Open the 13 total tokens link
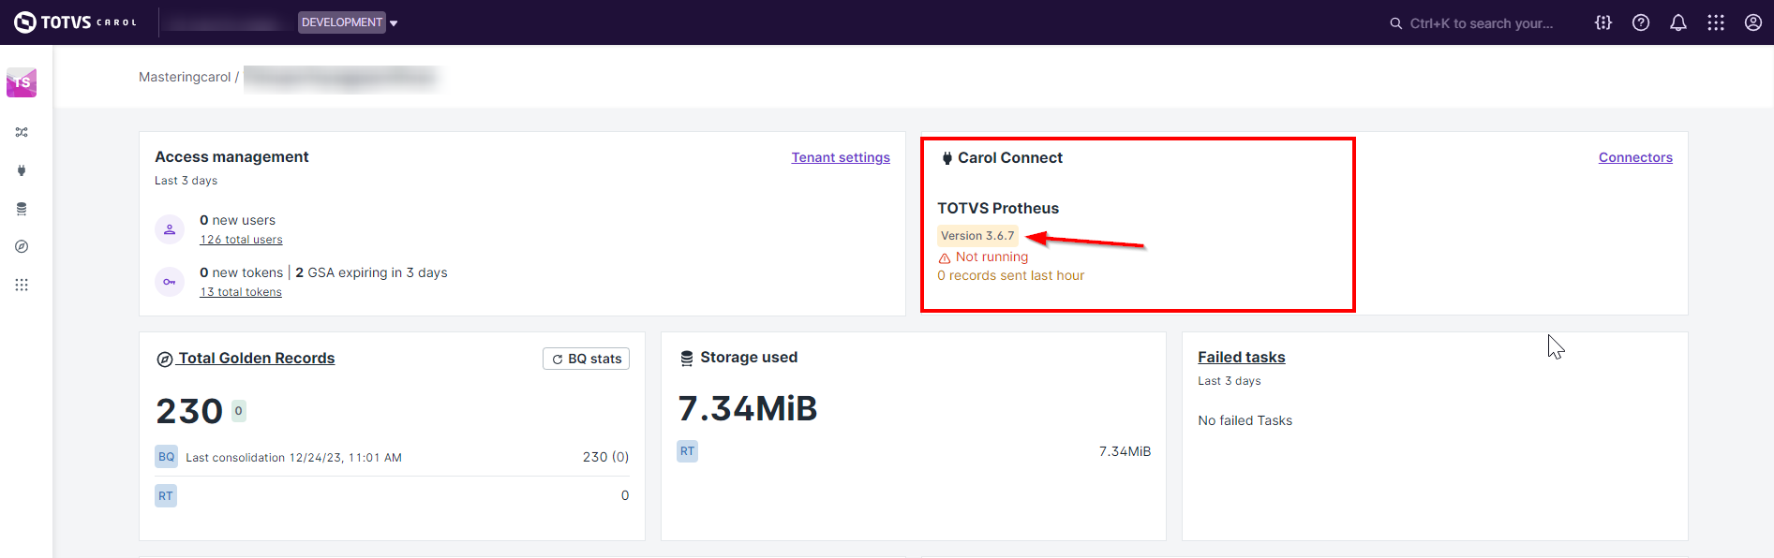The image size is (1774, 558). (x=241, y=292)
